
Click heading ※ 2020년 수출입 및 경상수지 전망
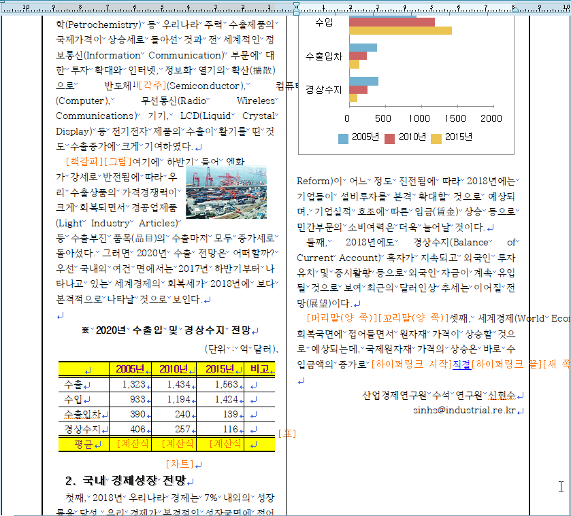[x=167, y=330]
